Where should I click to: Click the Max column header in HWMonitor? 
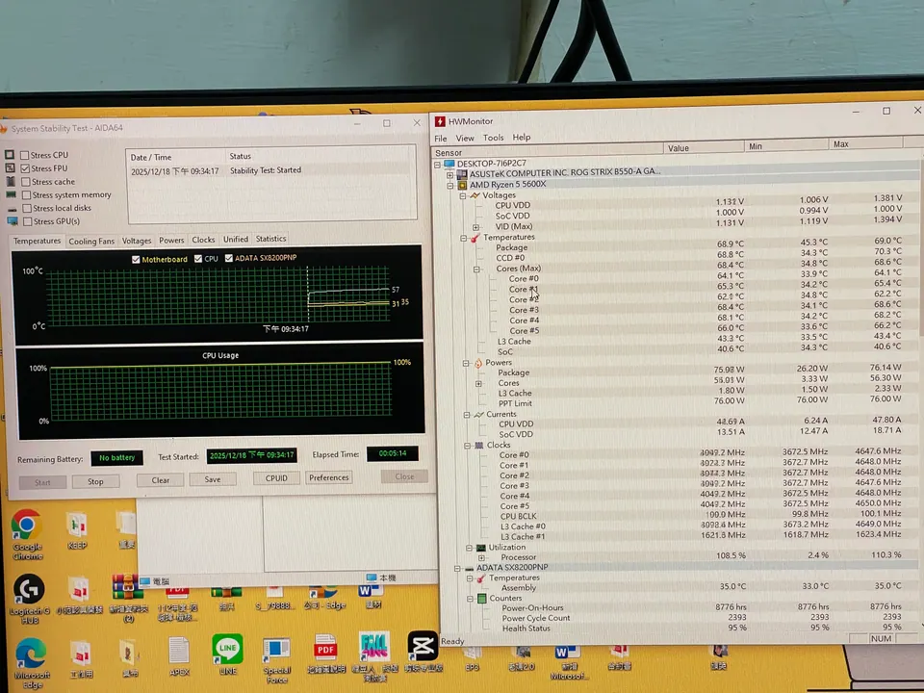[865, 143]
